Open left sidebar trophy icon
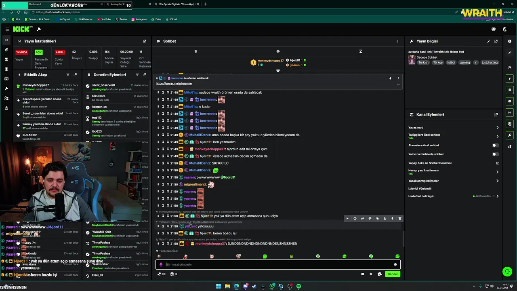Viewport: 517px width, 291px height. click(x=6, y=69)
